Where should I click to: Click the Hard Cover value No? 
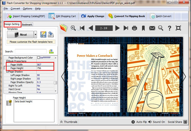(45, 89)
